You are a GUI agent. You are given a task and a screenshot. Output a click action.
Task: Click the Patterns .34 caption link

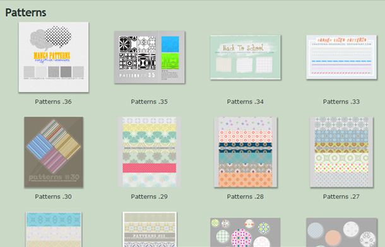(246, 101)
